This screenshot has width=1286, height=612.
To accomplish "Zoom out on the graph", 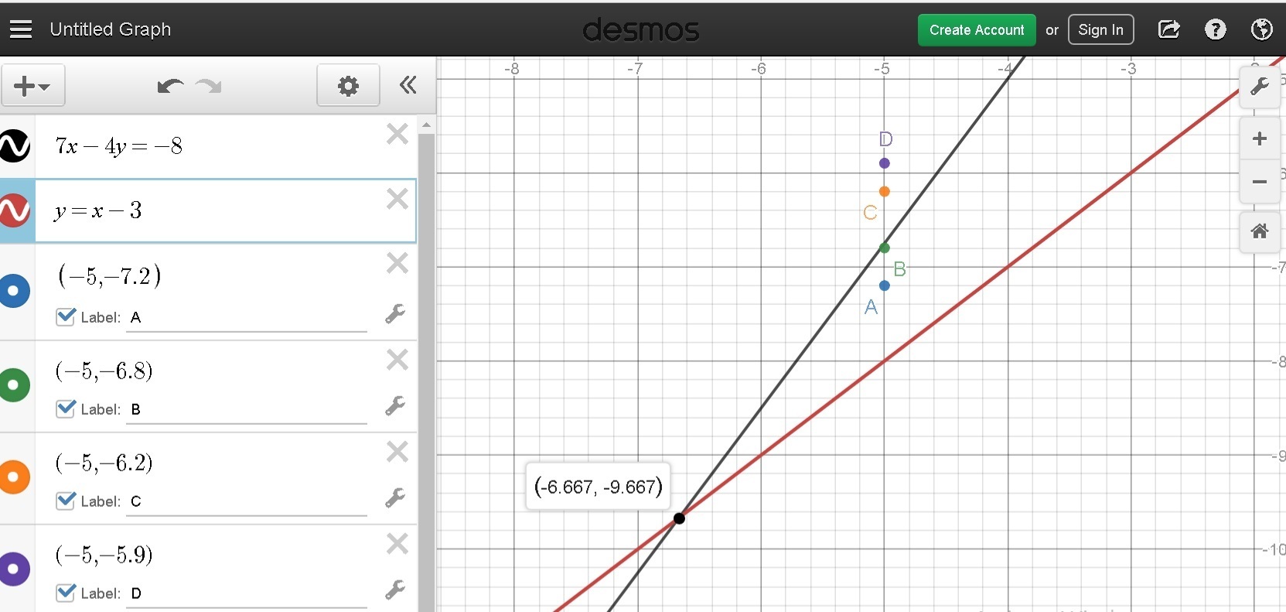I will 1260,182.
